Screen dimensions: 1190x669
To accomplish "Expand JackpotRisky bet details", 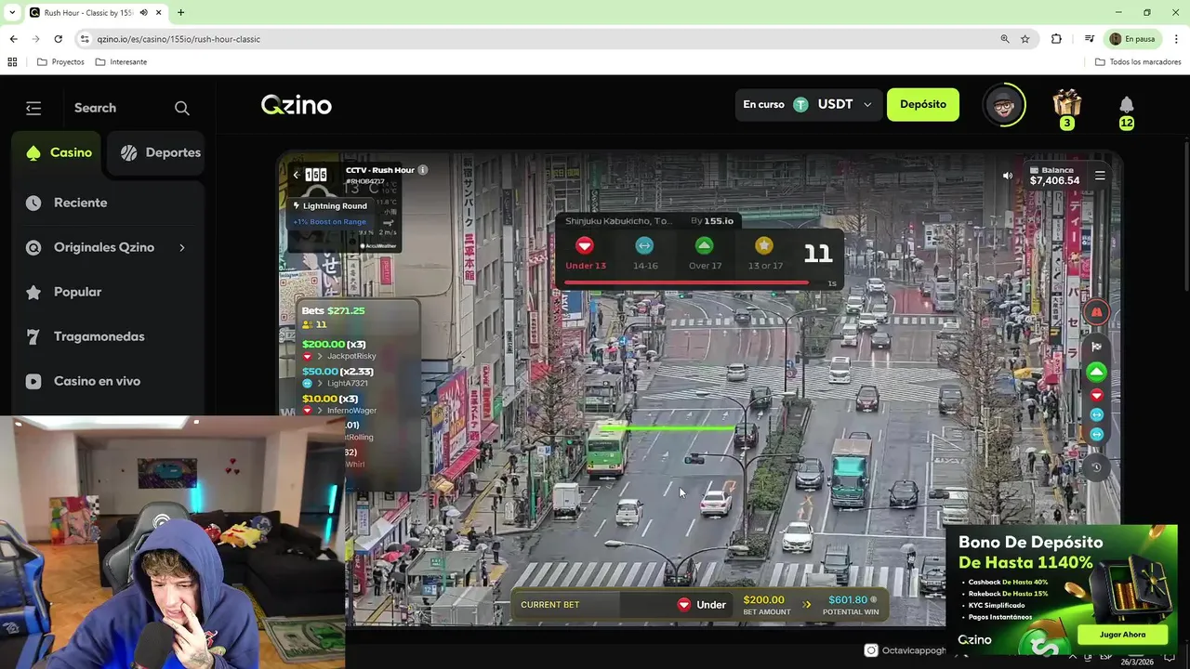I will tap(319, 356).
